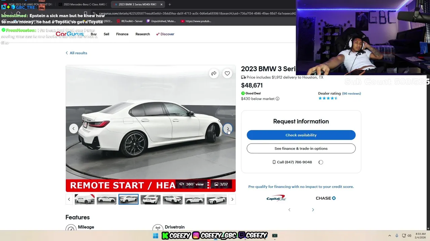The image size is (430, 241).
Task: Click the microphone tray icon
Action: click(397, 236)
